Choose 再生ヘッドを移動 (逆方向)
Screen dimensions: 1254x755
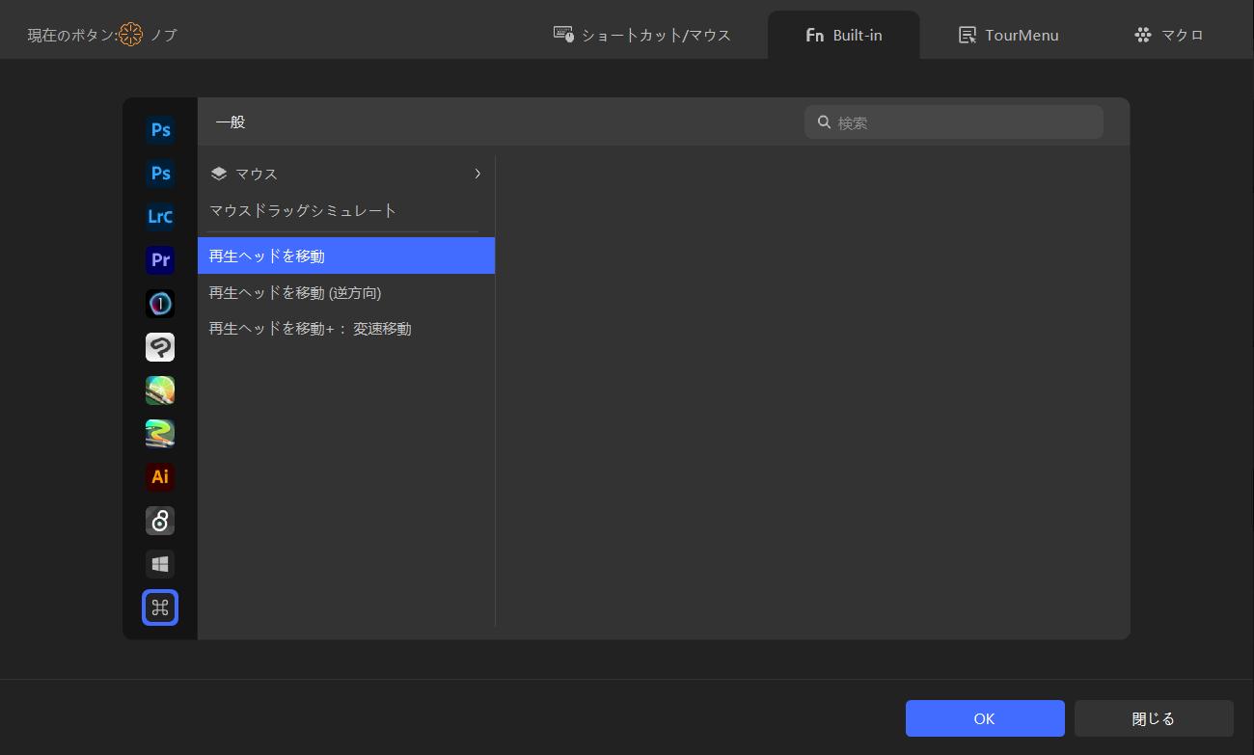[295, 292]
